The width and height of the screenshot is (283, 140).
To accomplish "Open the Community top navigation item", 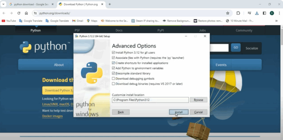I will [244, 30].
